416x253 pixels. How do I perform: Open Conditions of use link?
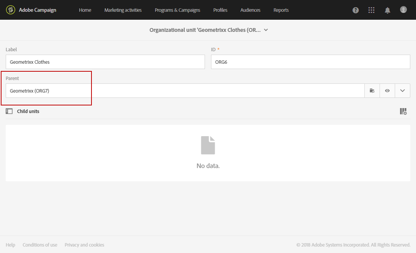(40, 245)
